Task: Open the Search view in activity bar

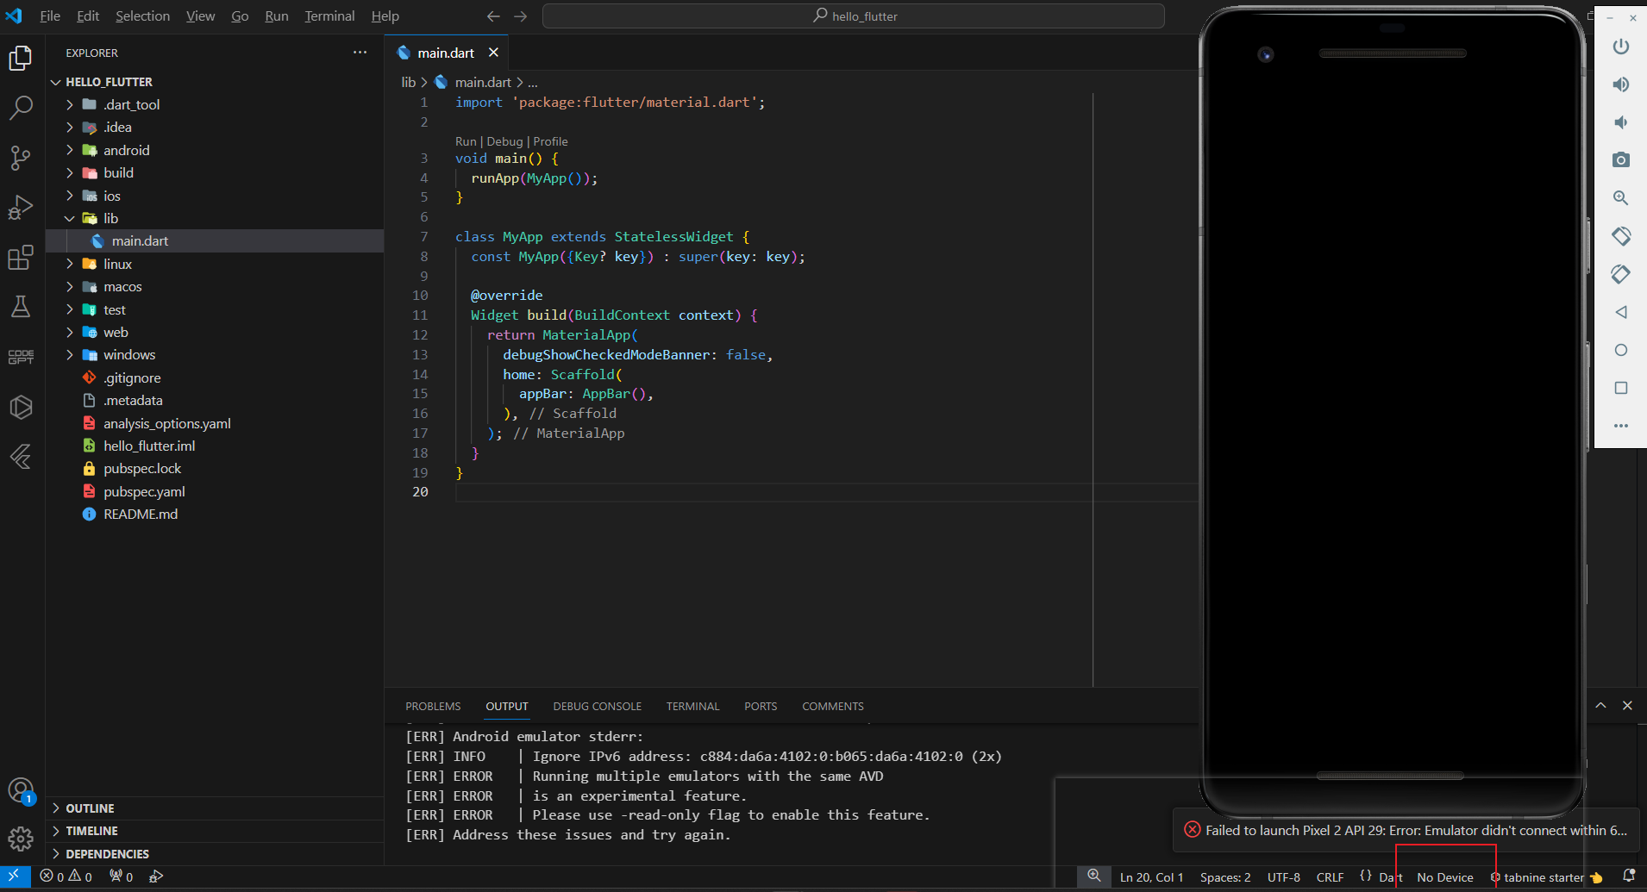Action: (x=21, y=108)
